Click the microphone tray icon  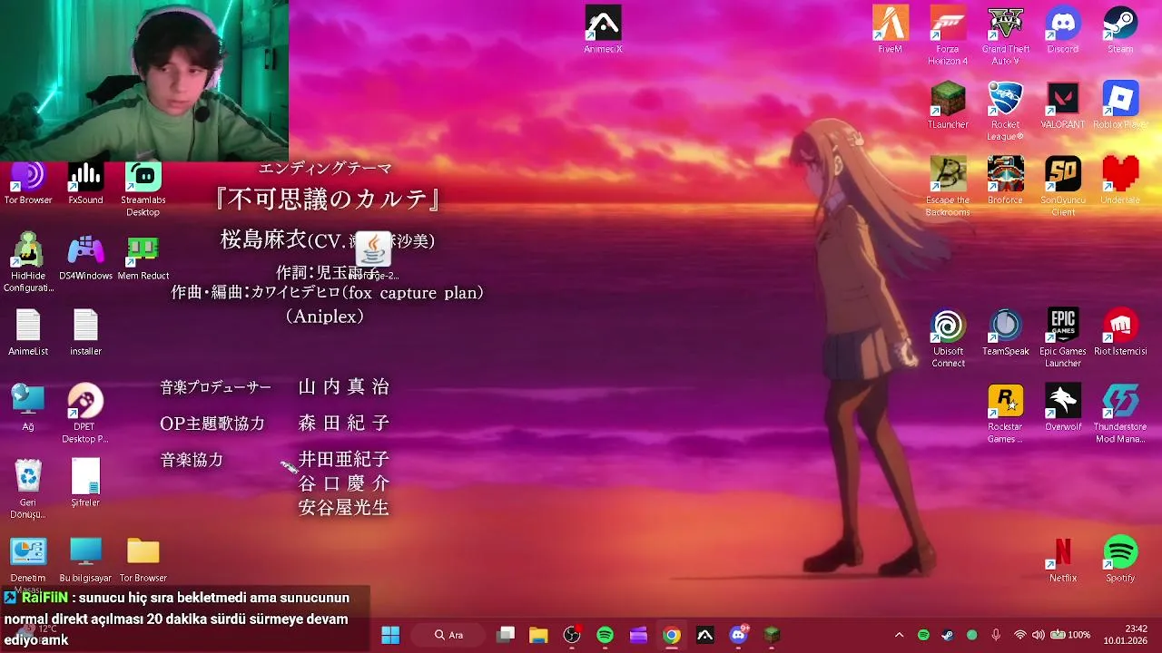click(x=996, y=635)
